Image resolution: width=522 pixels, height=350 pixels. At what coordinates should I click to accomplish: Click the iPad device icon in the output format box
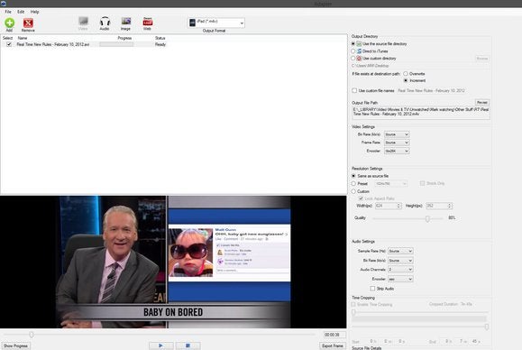[x=192, y=23]
